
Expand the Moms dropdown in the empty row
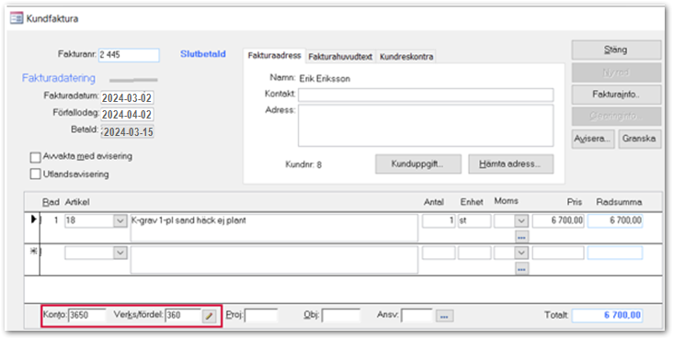tap(521, 253)
